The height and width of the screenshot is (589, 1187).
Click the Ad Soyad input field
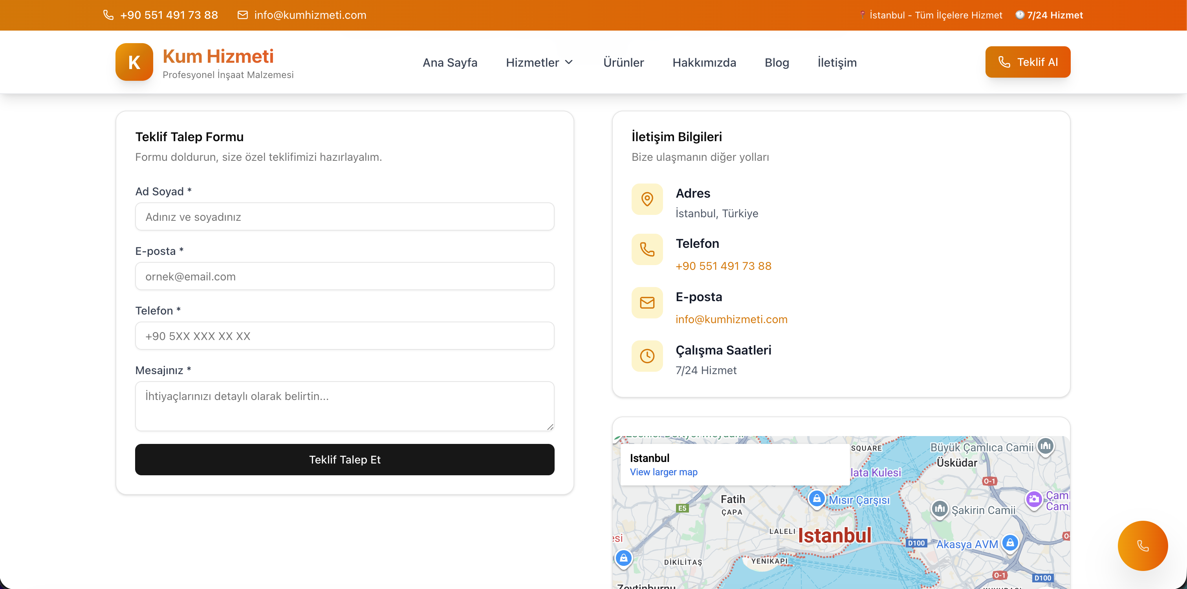345,216
